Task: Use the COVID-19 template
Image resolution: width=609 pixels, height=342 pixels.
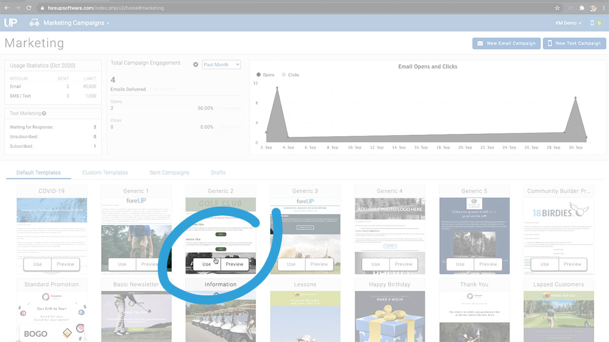Action: [38, 264]
